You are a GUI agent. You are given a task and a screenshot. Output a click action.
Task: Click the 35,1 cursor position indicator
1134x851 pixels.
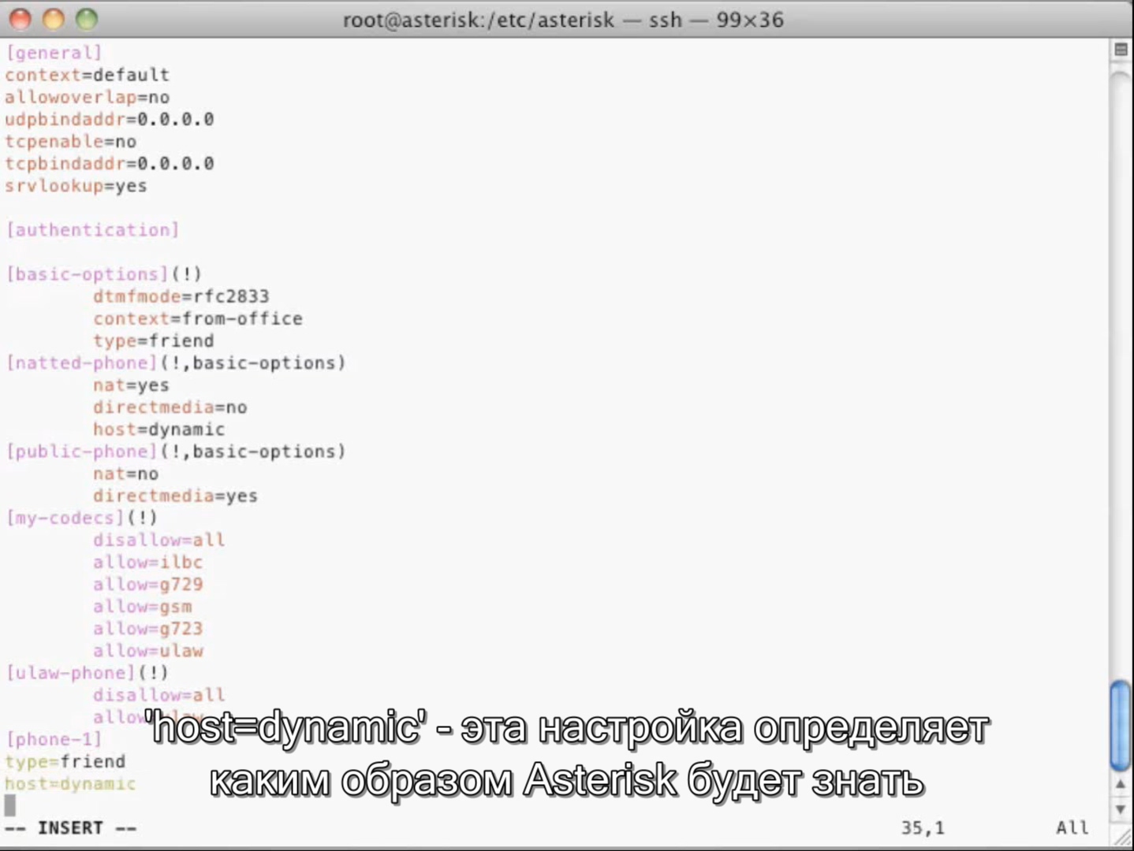click(x=923, y=828)
